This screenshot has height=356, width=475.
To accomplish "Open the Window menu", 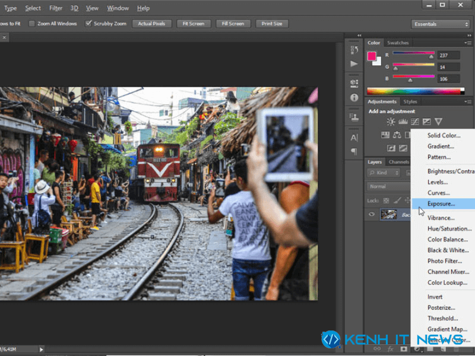I will (x=118, y=8).
